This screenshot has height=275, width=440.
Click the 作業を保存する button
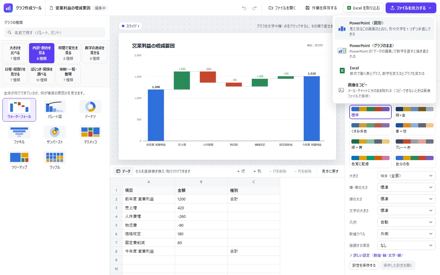tap(321, 8)
